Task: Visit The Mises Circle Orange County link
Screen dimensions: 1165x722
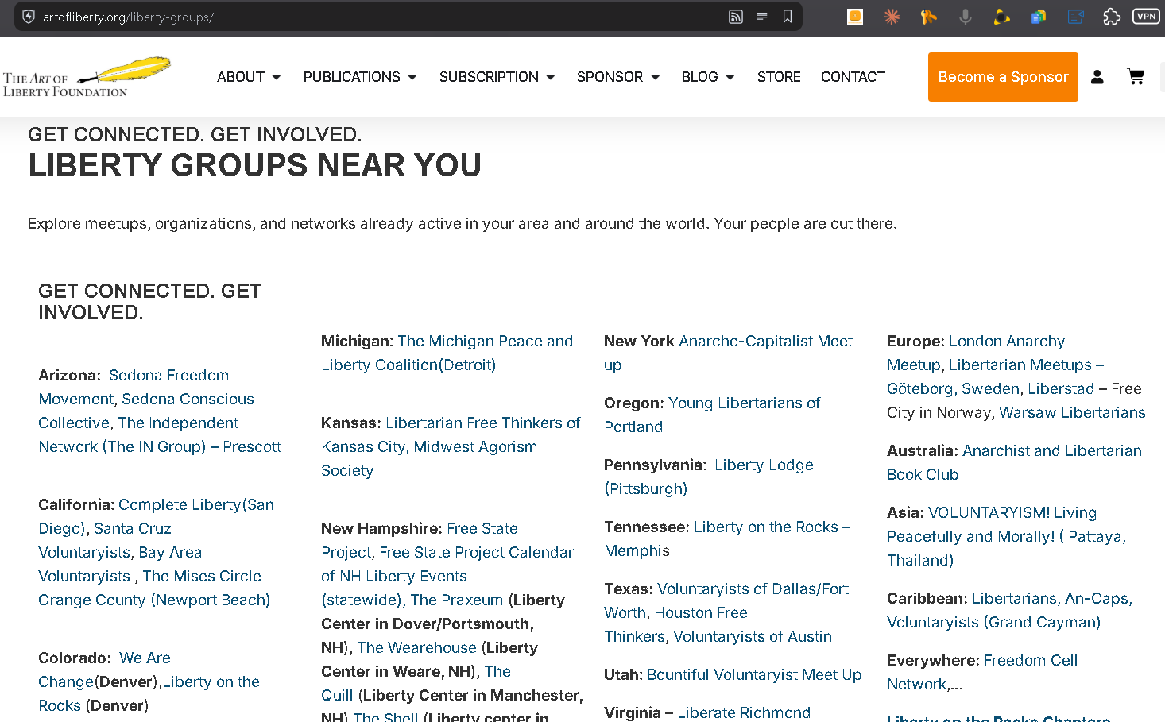Action: click(154, 588)
